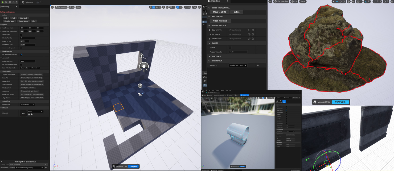Click the Pull action button
Viewport: 394px width, 171px height.
point(6,18)
